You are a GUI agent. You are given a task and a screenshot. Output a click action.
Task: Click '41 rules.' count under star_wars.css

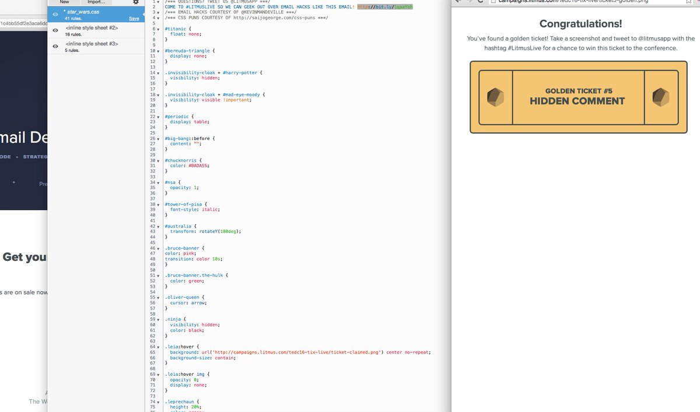point(74,19)
